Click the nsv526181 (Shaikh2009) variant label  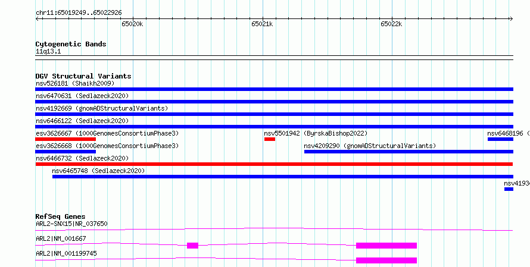coord(75,83)
